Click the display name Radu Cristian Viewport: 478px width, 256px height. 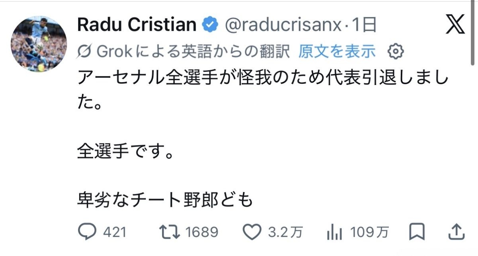tap(136, 25)
